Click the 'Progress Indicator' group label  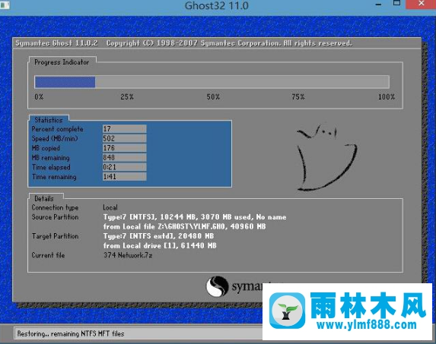pos(62,62)
